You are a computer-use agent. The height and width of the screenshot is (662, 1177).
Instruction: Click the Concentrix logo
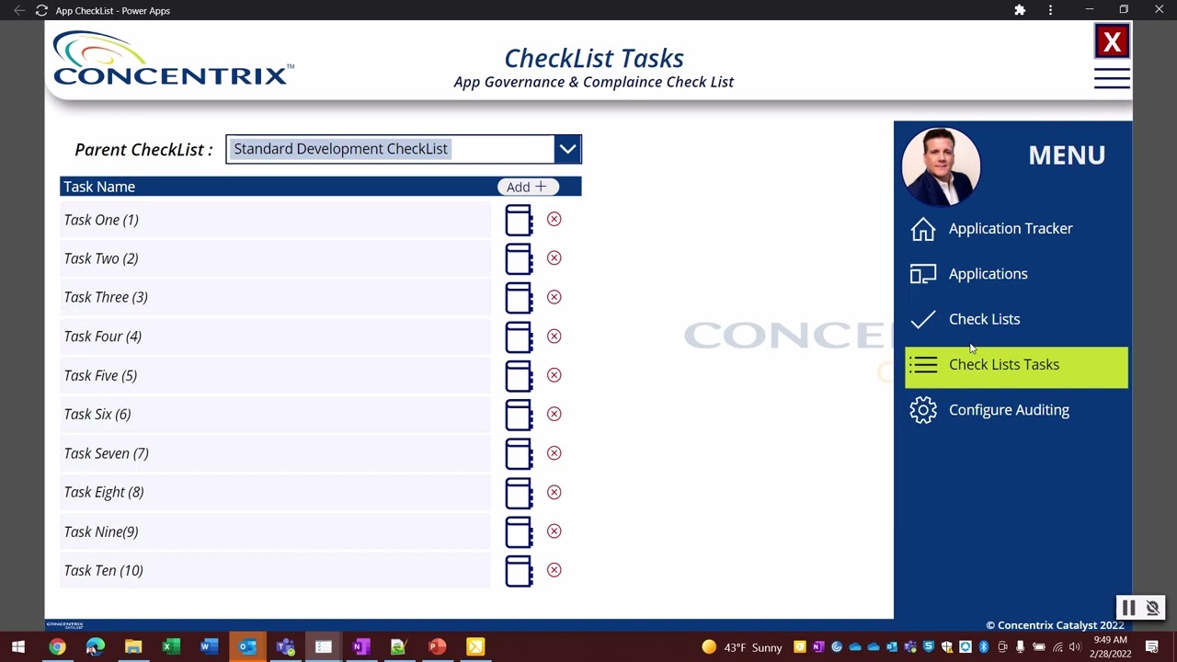point(173,59)
